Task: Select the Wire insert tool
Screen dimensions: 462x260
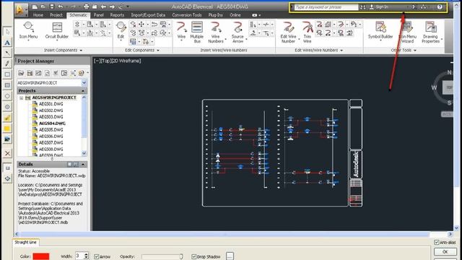Action: [x=181, y=30]
